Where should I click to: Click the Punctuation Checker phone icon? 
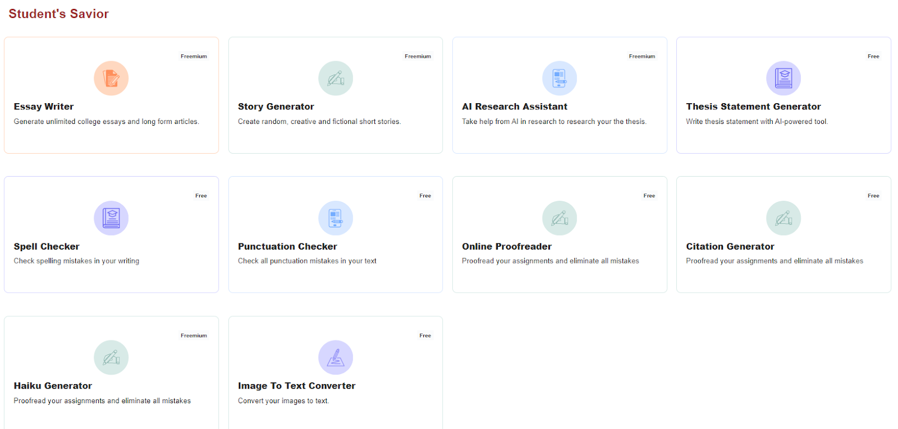336,218
